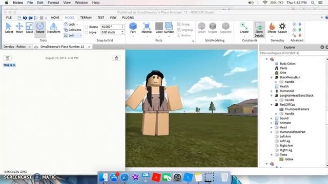Click the Undo arrow in quick toolbar
328x184 pixels.
coord(25,18)
